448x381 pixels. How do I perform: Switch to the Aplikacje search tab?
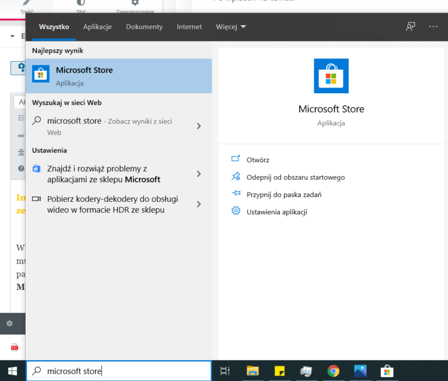click(97, 27)
